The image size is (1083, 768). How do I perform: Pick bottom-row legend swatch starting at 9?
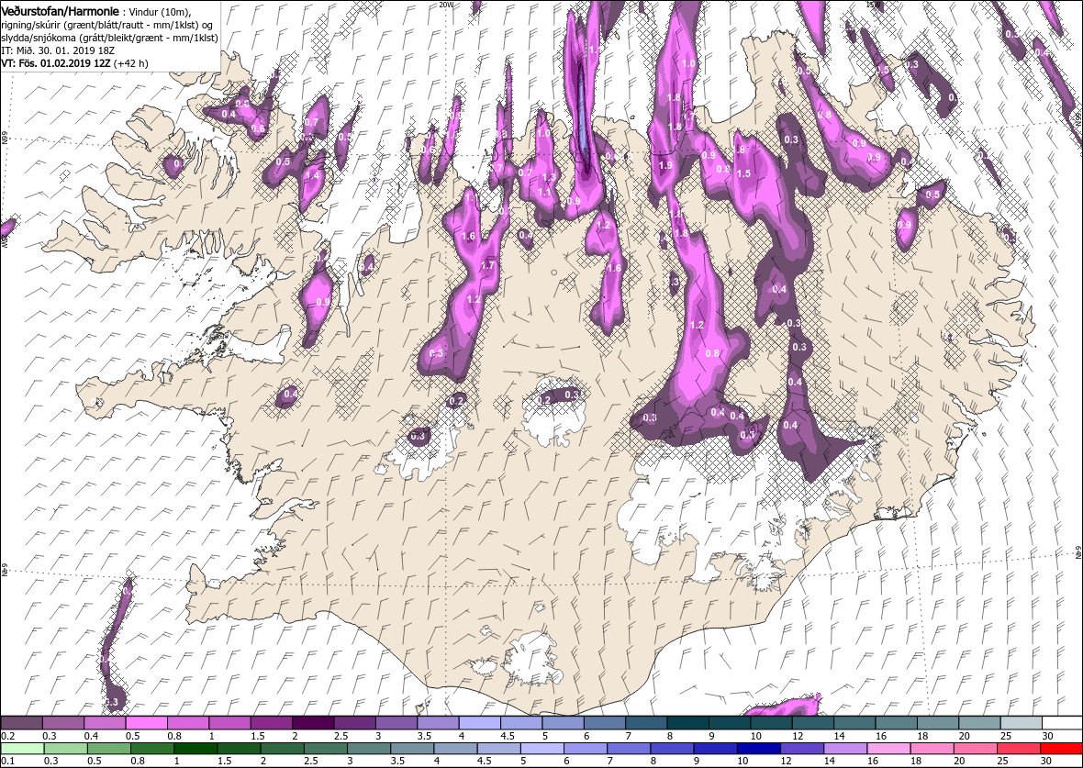tap(715, 749)
